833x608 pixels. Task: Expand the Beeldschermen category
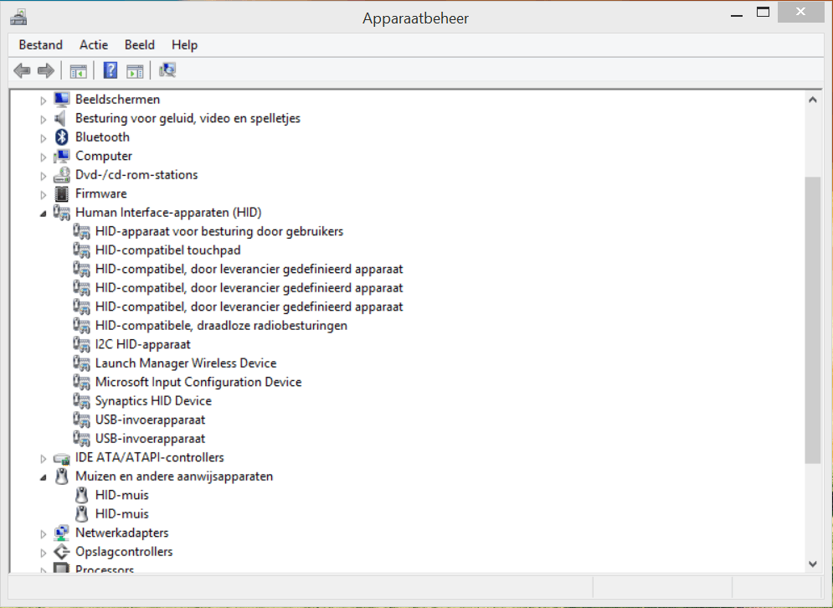pyautogui.click(x=44, y=100)
